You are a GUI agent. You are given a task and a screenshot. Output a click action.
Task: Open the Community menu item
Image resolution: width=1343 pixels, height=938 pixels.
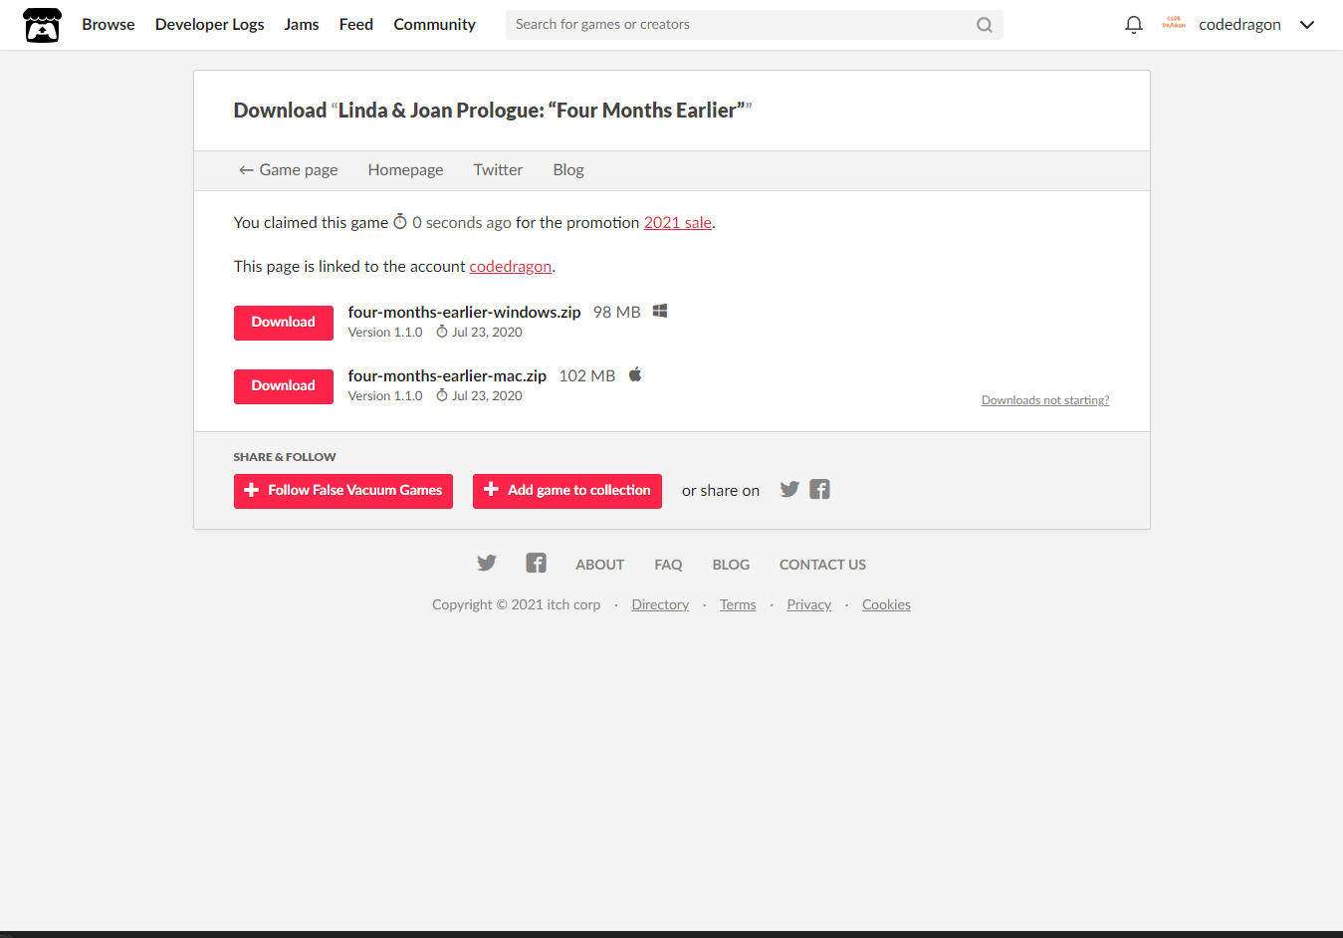435,25
